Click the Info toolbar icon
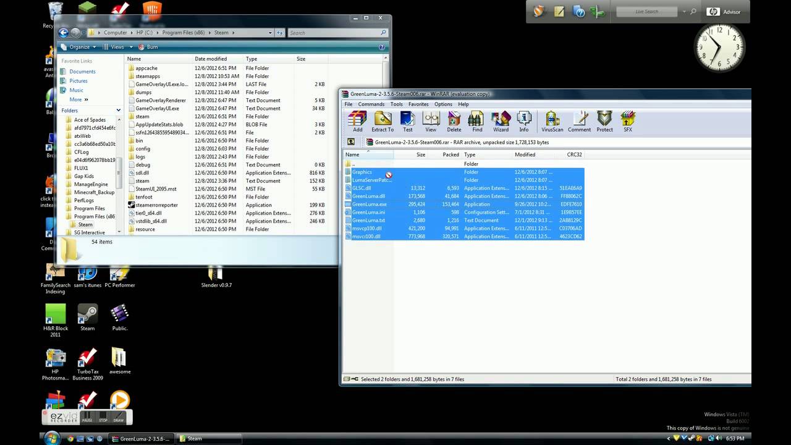The width and height of the screenshot is (791, 445). (x=524, y=121)
